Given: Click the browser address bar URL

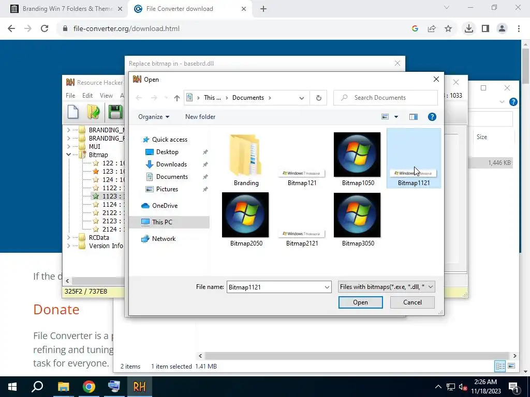Looking at the screenshot, I should [x=126, y=29].
